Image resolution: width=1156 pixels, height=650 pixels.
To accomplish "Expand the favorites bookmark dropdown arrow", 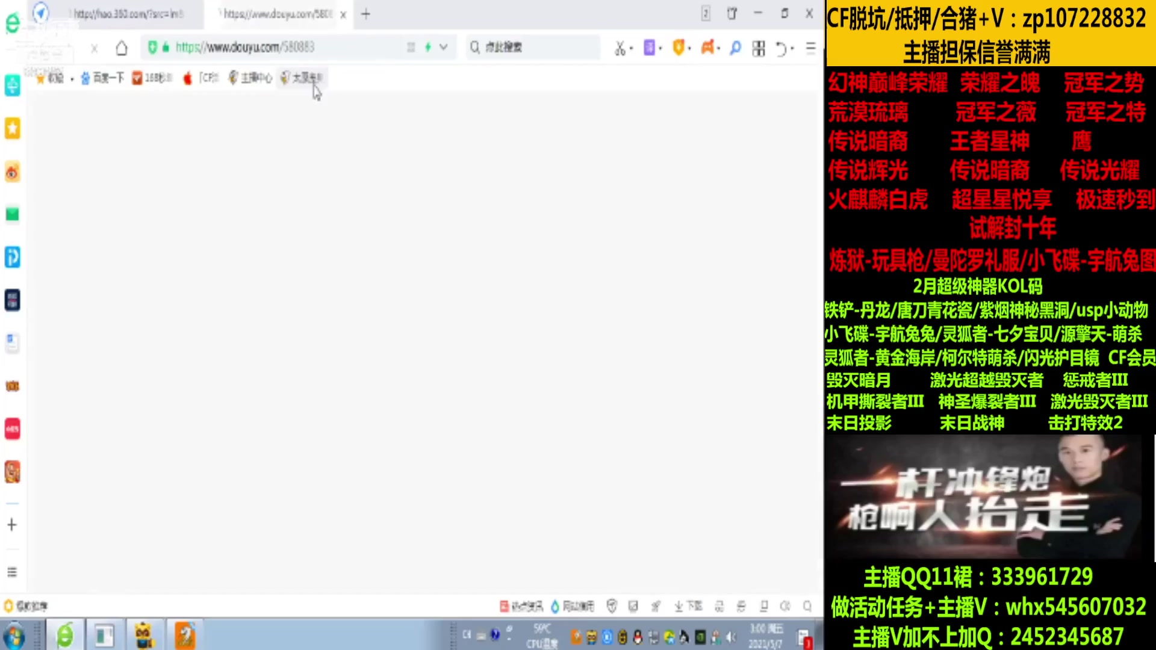I will 72,79.
